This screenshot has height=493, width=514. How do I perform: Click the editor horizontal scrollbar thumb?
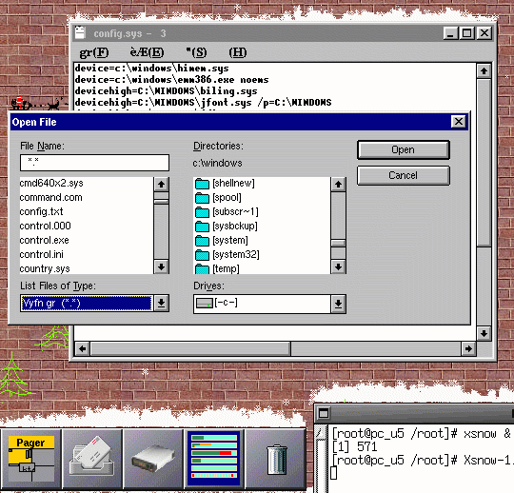pos(190,348)
